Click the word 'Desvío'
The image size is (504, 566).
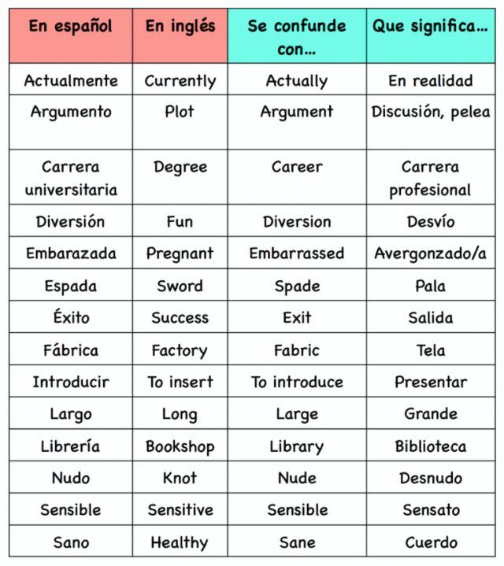click(430, 221)
